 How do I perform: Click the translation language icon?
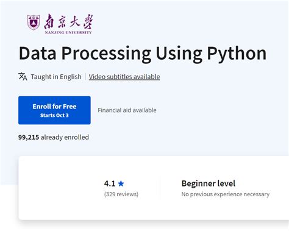(23, 77)
